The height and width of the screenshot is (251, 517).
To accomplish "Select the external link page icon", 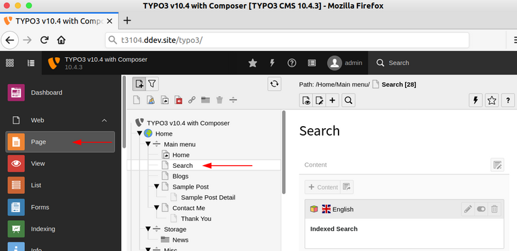I will pos(192,100).
